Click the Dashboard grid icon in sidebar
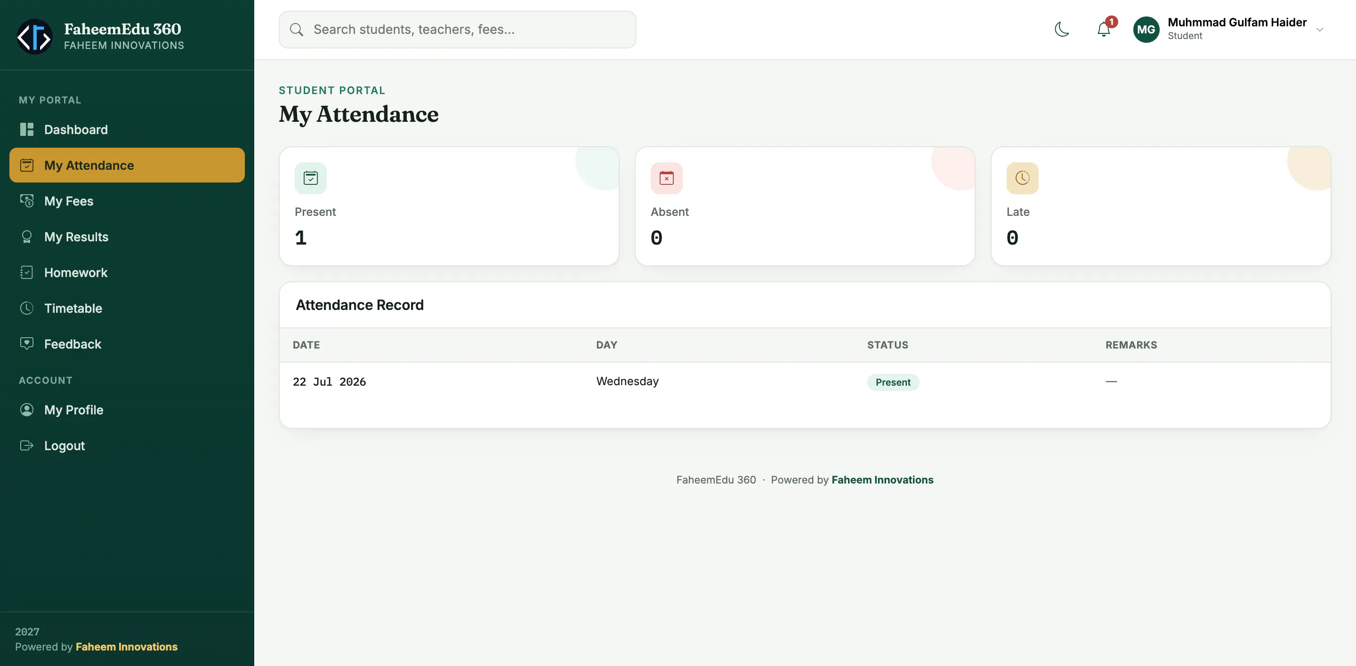This screenshot has width=1356, height=666. click(x=27, y=129)
